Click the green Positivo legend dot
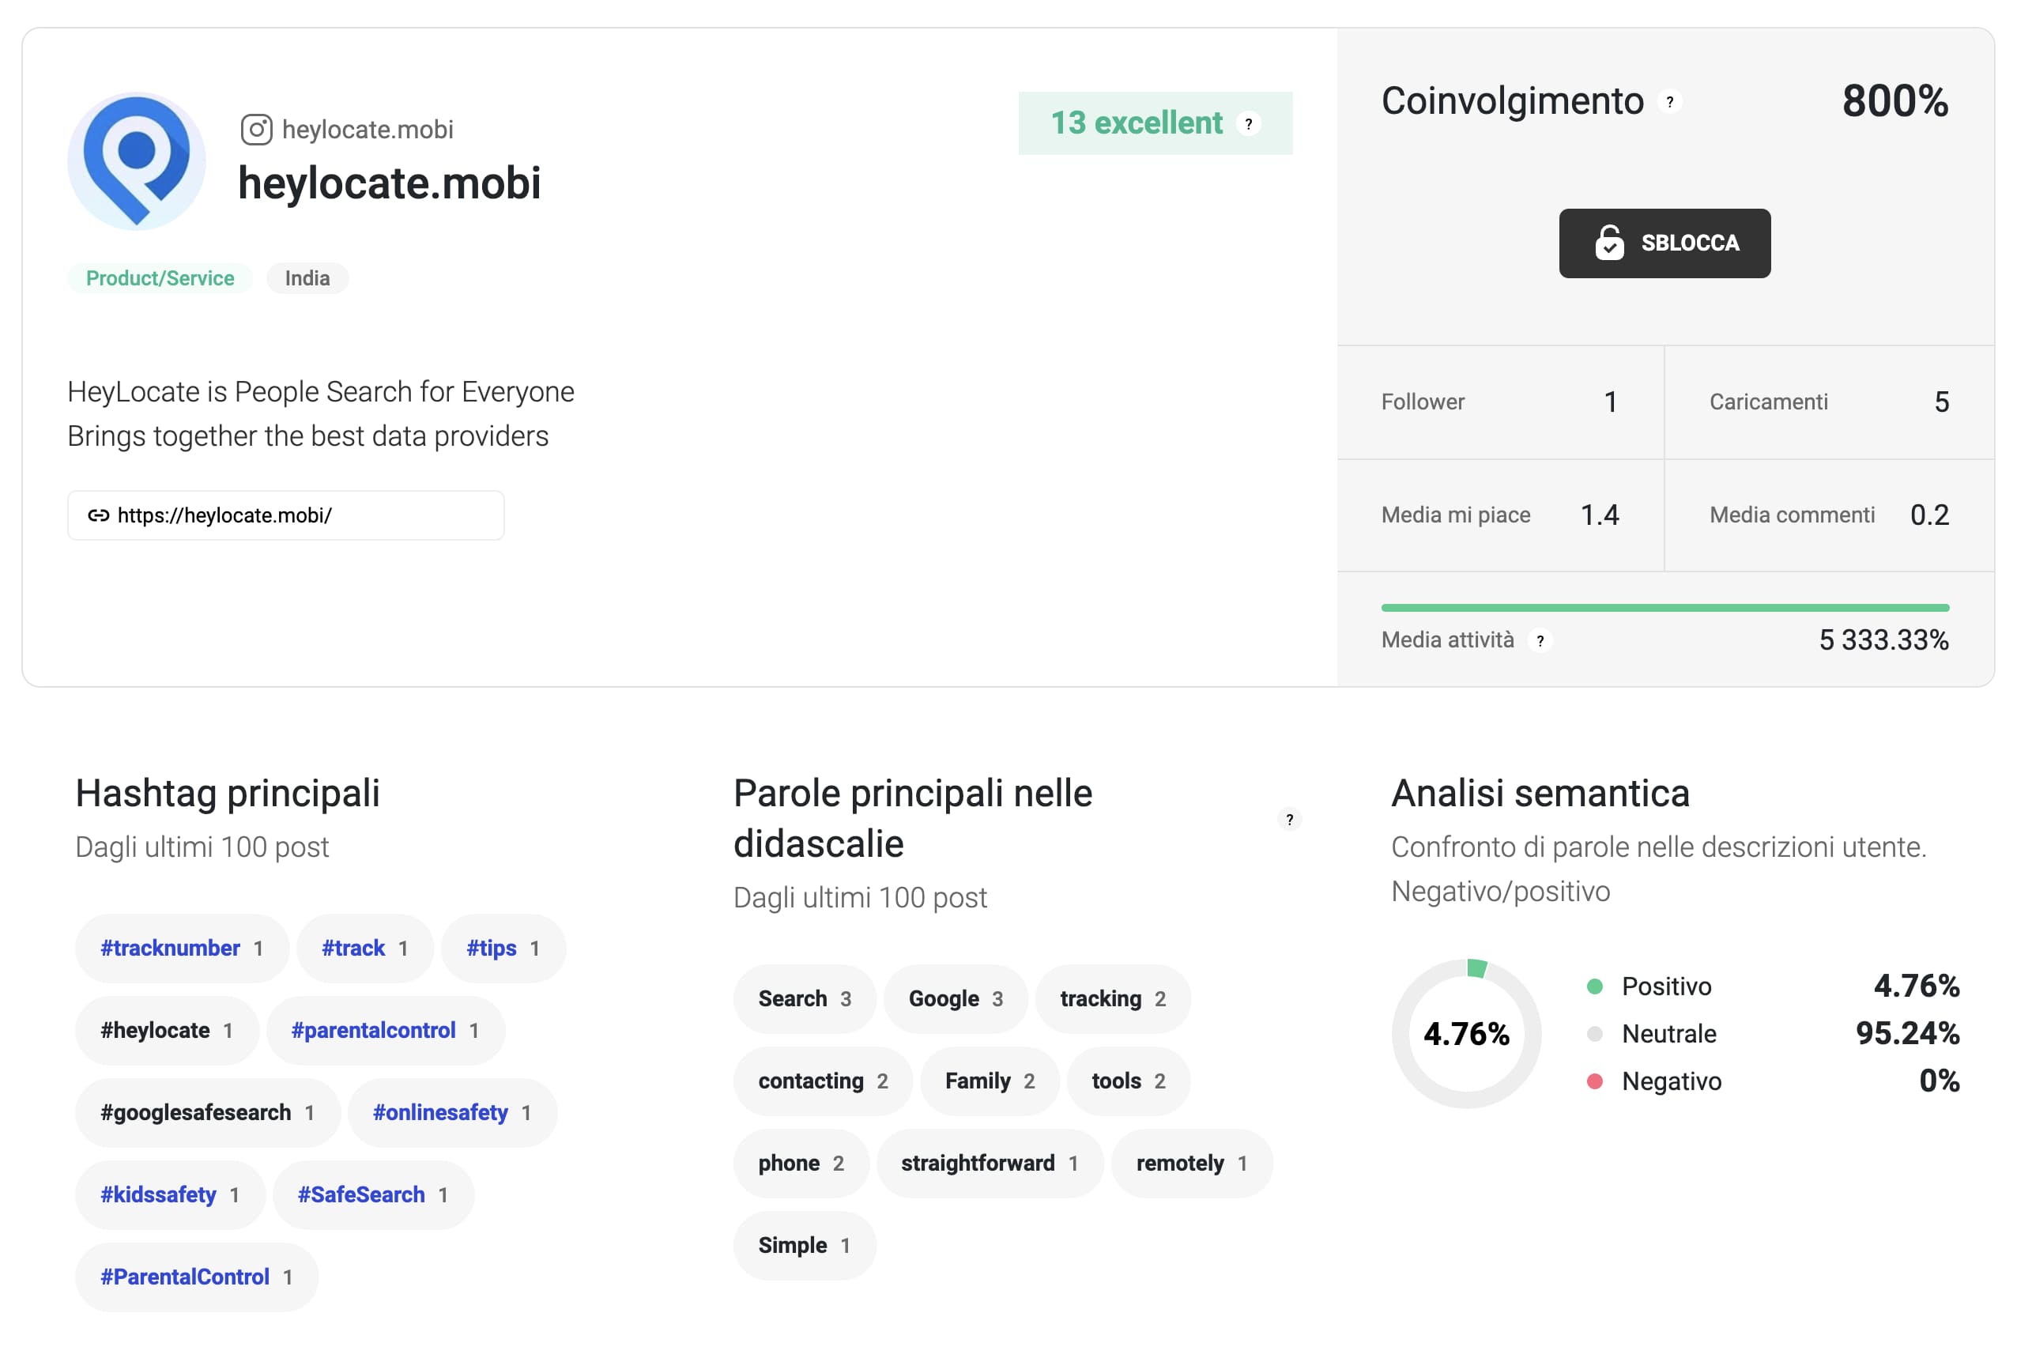The width and height of the screenshot is (2017, 1358). pyautogui.click(x=1594, y=986)
